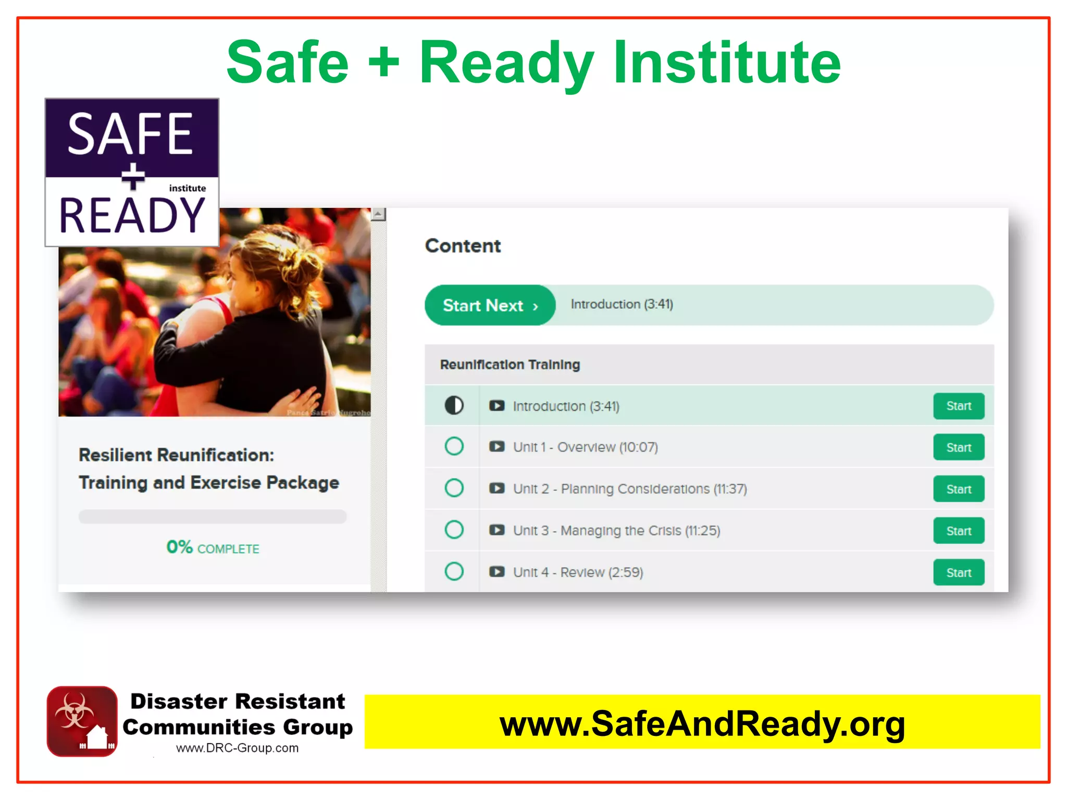
Task: Start Unit 4 - Review lesson
Action: click(x=959, y=572)
